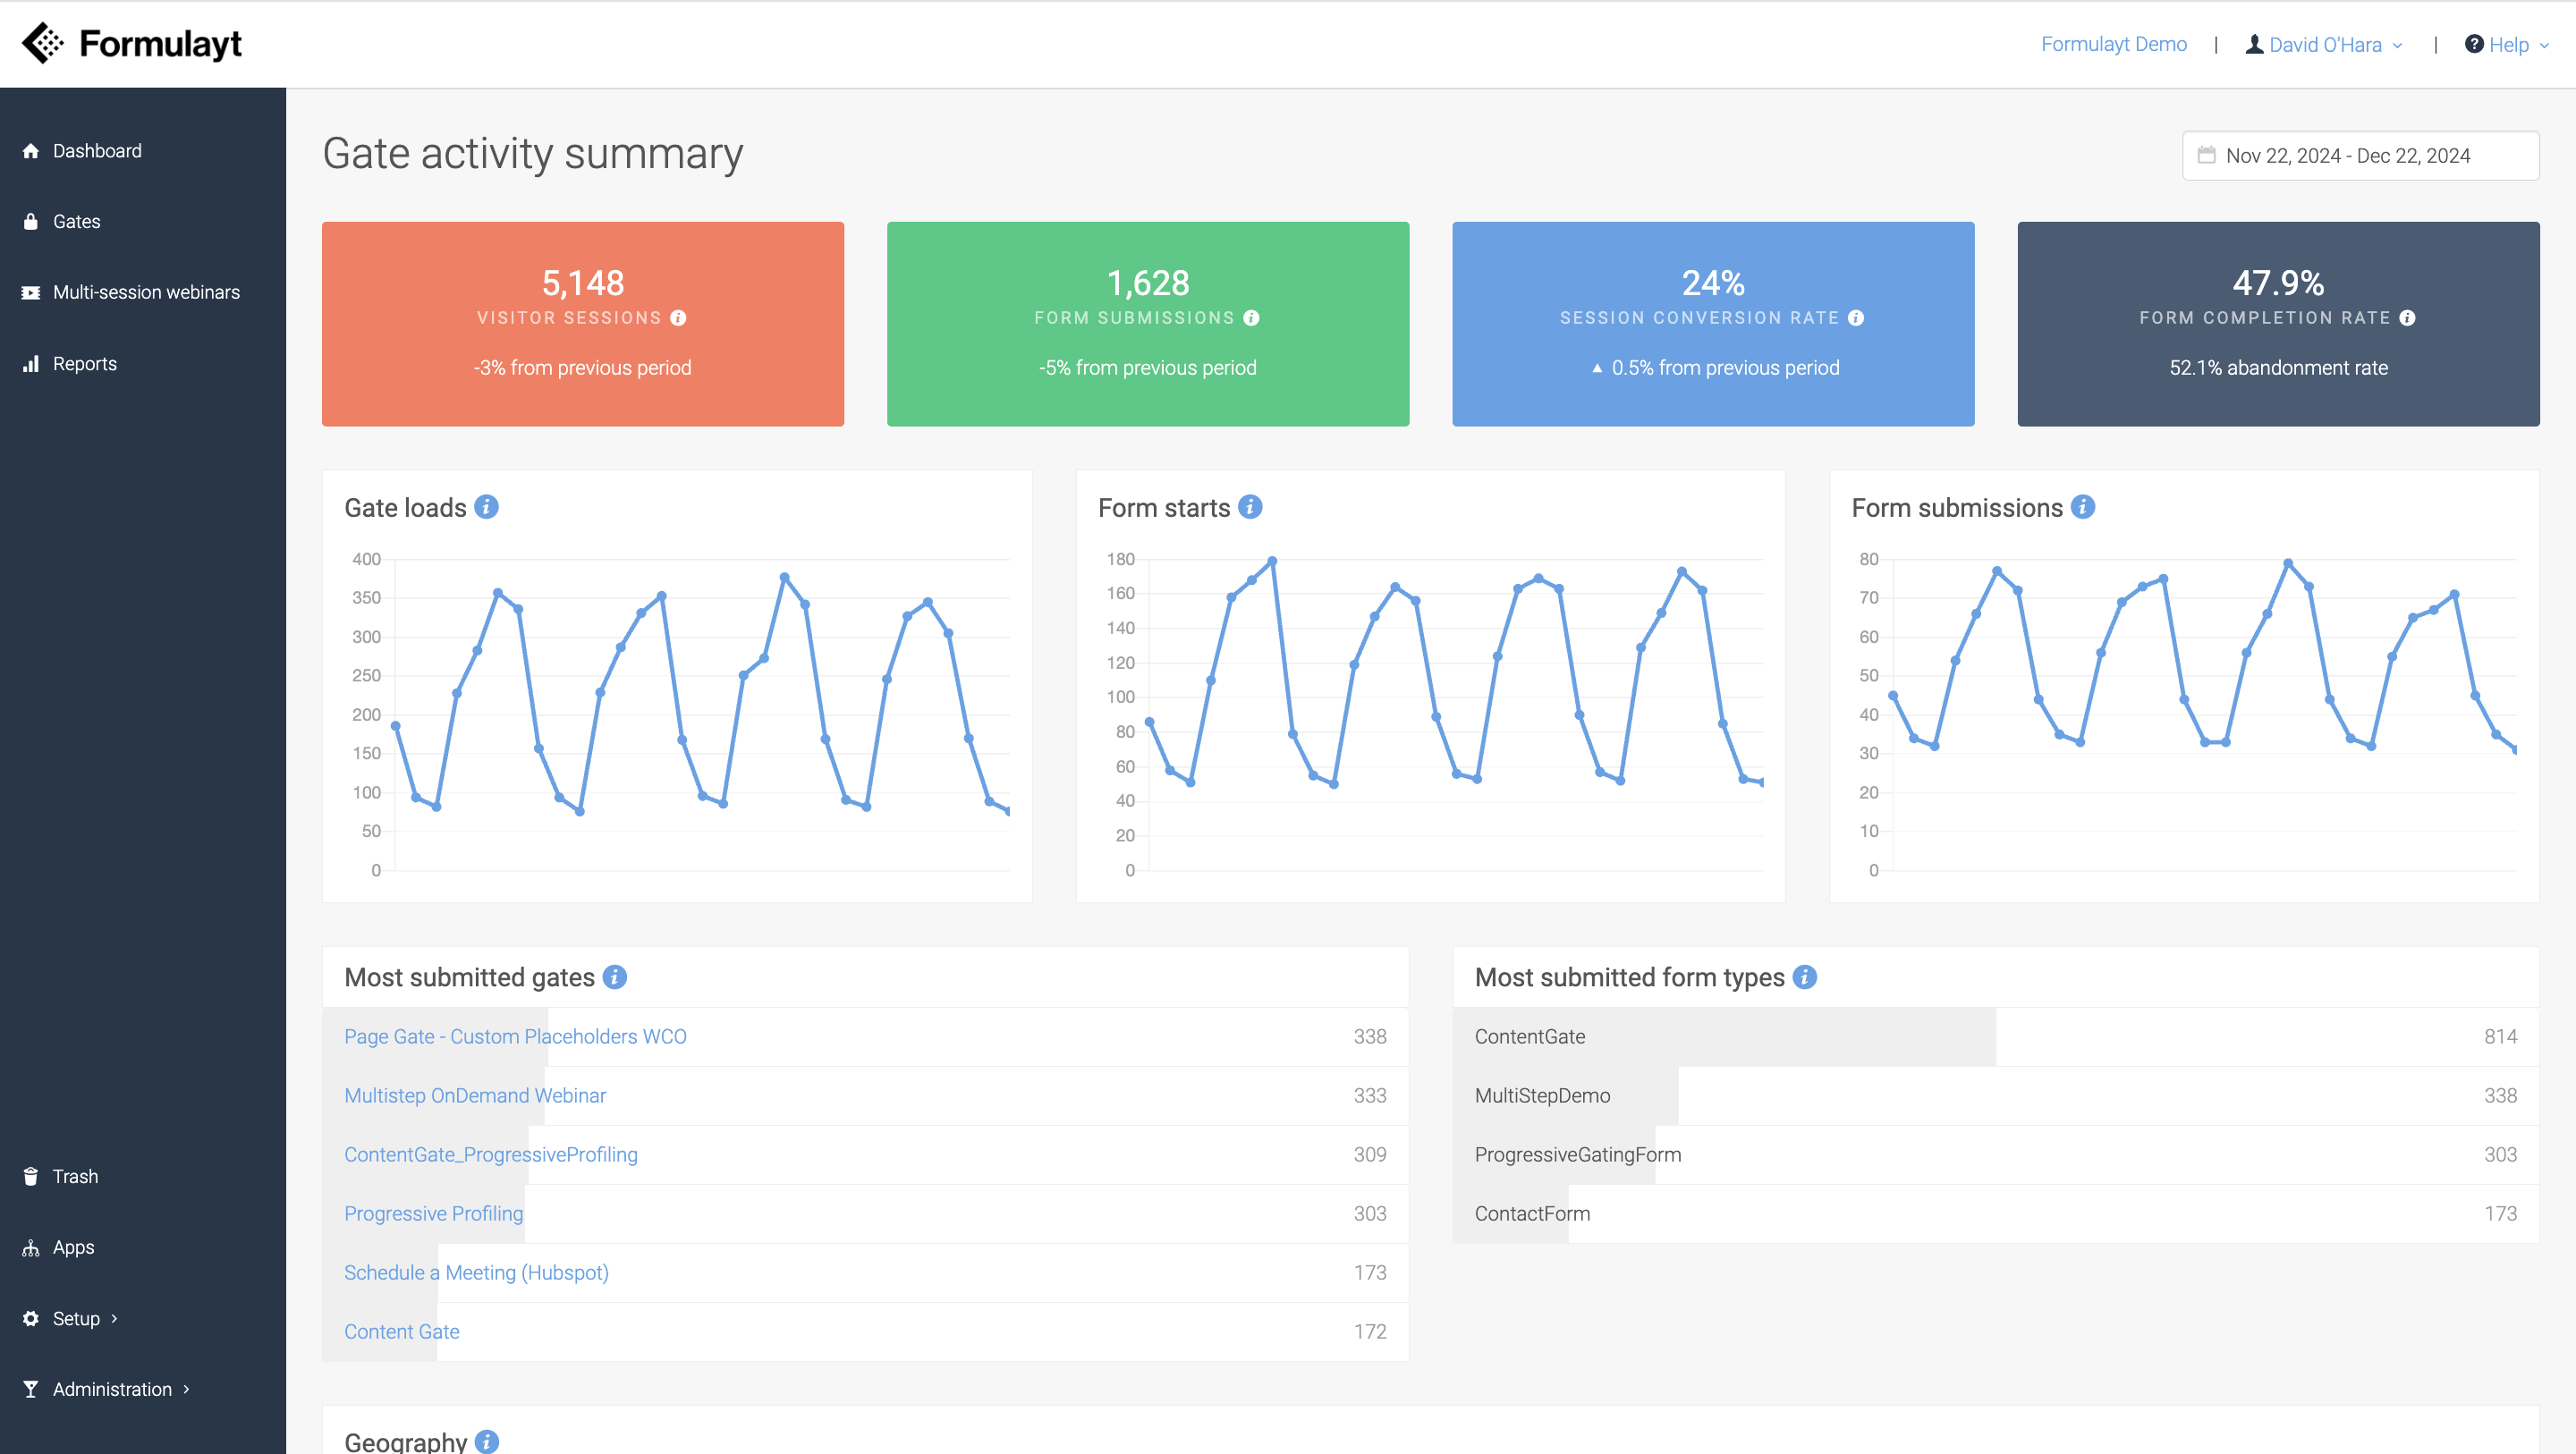2576x1454 pixels.
Task: Open the Multistep OnDemand Webinar gate link
Action: point(475,1095)
